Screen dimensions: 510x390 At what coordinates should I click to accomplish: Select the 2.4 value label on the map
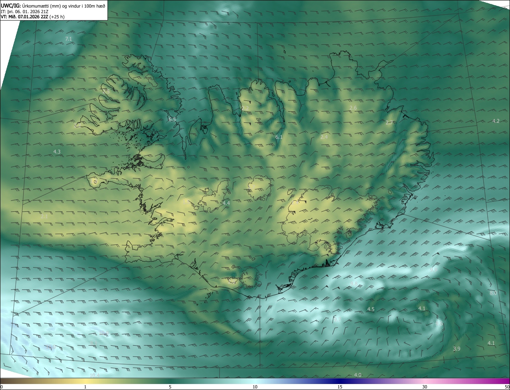[x=324, y=137]
